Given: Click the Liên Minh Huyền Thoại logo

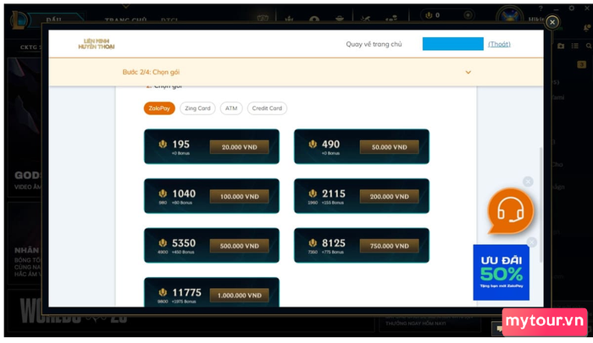Looking at the screenshot, I should [x=97, y=44].
